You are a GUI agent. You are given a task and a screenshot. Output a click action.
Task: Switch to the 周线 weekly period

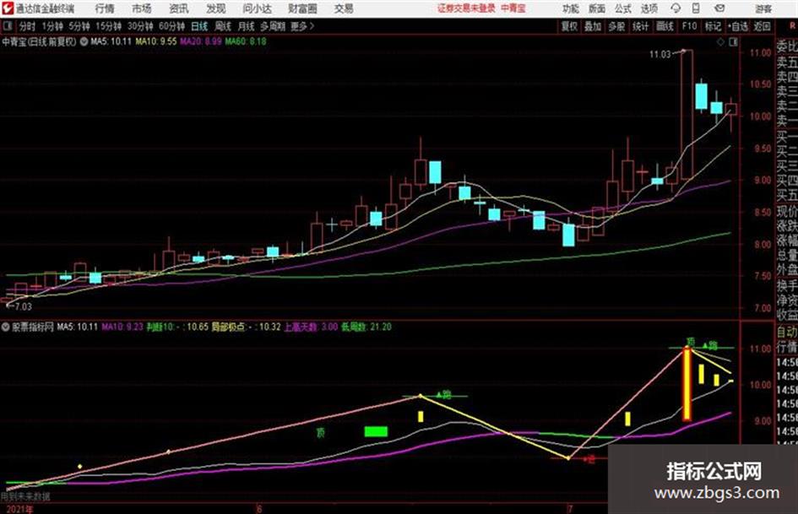(x=222, y=26)
